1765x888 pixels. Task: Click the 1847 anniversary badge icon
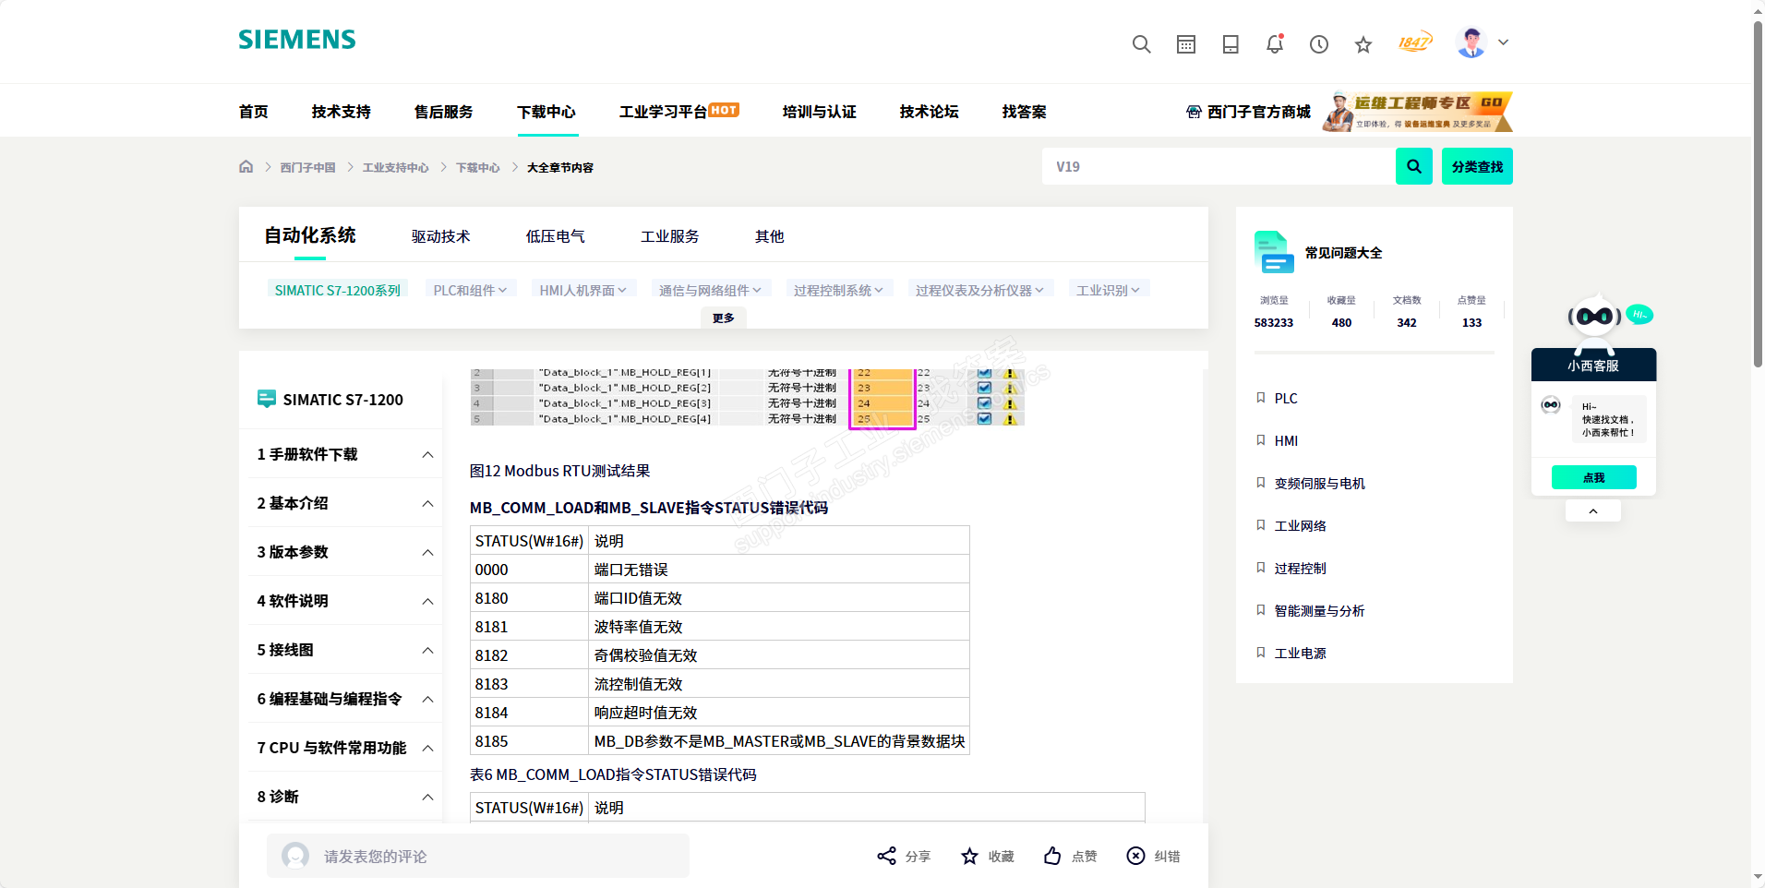point(1414,42)
